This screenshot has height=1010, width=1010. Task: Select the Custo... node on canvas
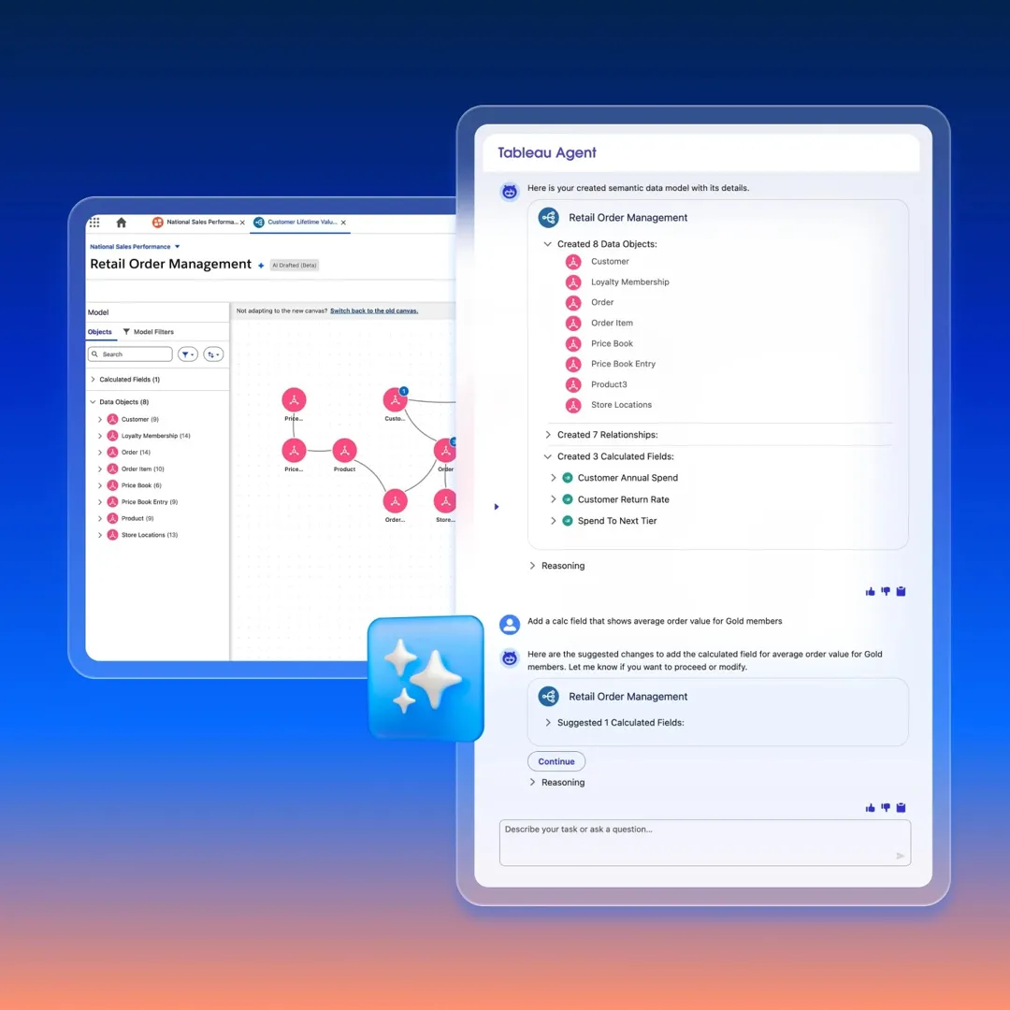tap(395, 400)
